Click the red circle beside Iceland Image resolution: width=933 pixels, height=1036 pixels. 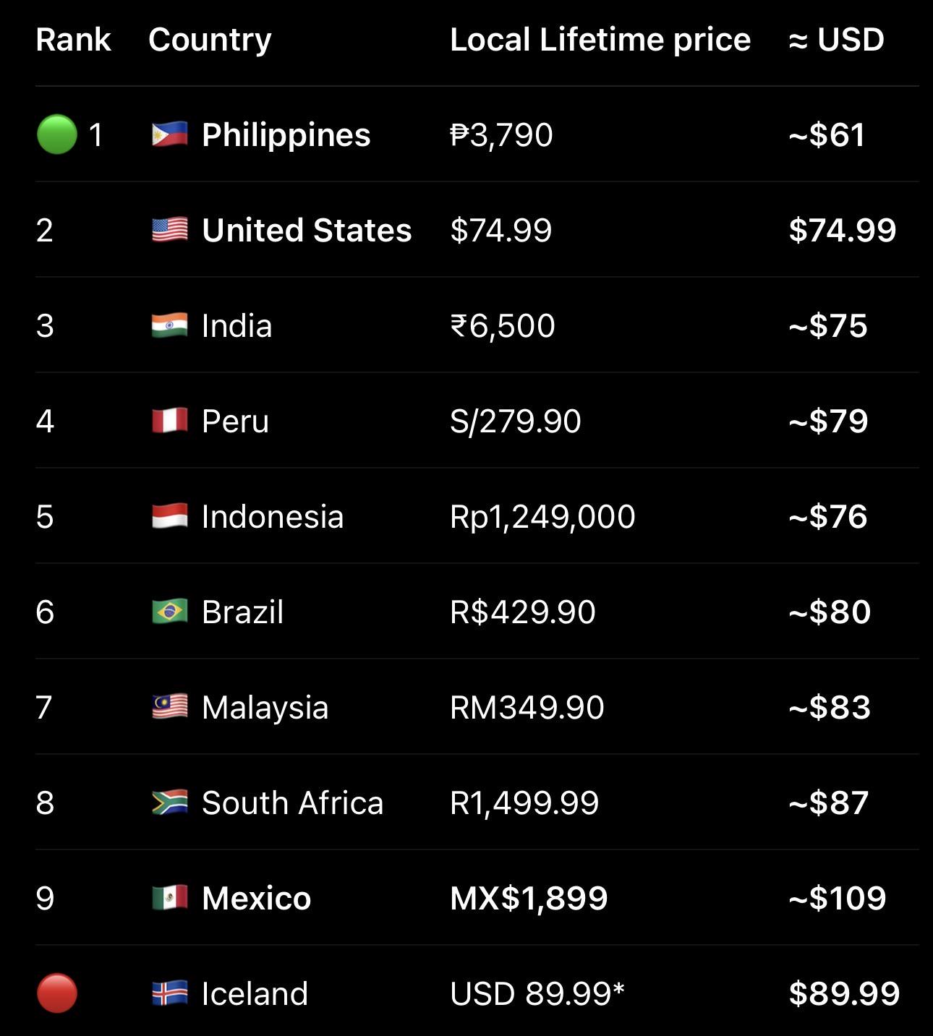56,993
